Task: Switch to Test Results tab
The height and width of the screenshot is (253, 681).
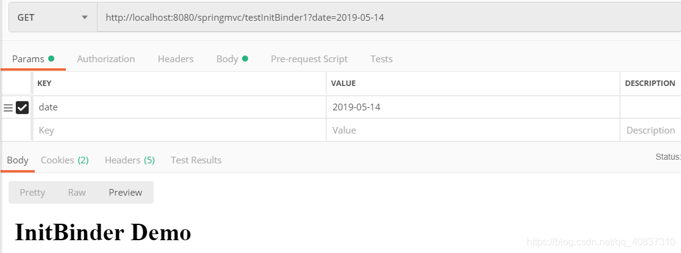Action: pos(196,160)
